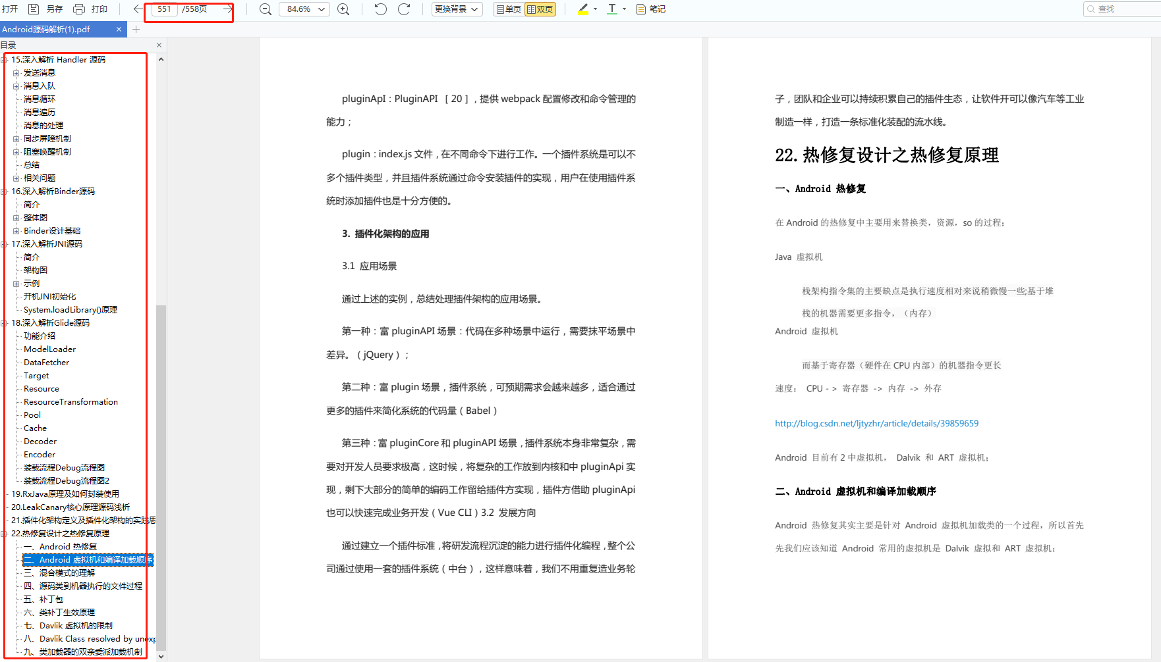Open highlighter color dropdown arrow
This screenshot has height=662, width=1161.
(x=596, y=9)
